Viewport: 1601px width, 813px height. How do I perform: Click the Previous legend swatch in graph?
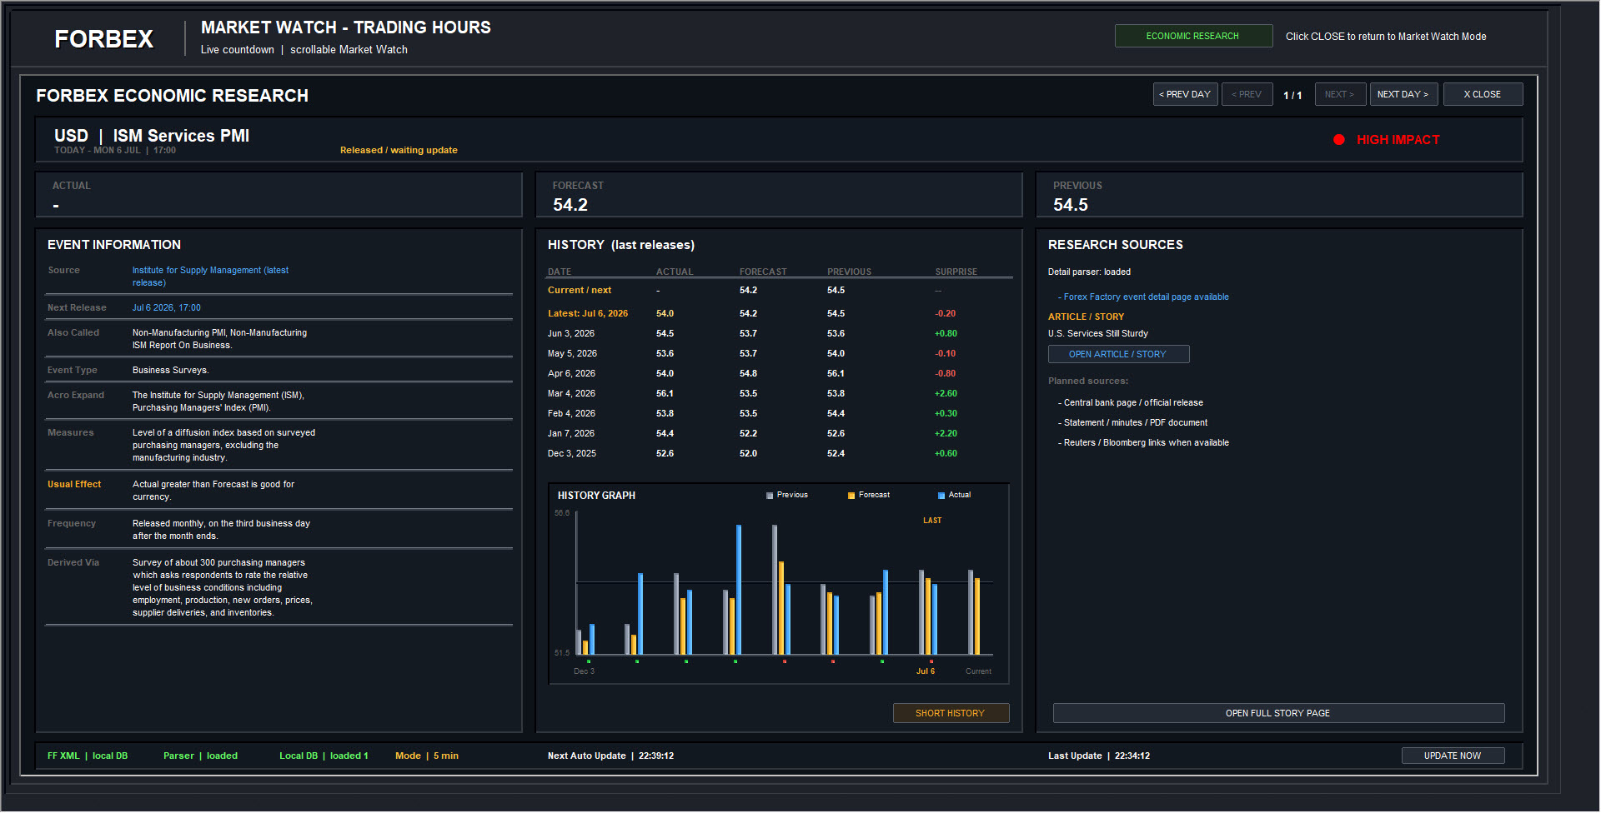pyautogui.click(x=770, y=496)
